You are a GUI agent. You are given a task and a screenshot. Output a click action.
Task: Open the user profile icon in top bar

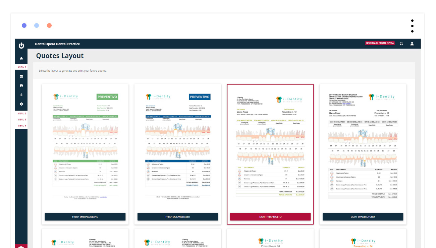coord(412,44)
